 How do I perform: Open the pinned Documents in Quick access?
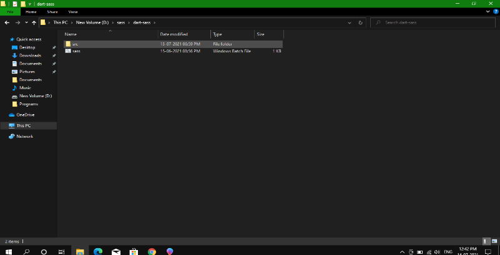[x=31, y=64]
